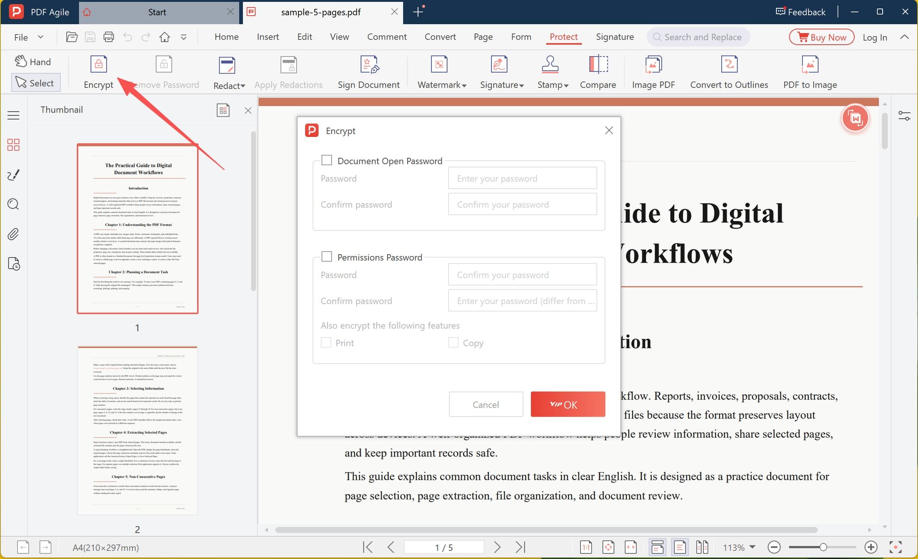This screenshot has height=559, width=918.
Task: Tick the Copy encryption checkbox
Action: [x=453, y=342]
